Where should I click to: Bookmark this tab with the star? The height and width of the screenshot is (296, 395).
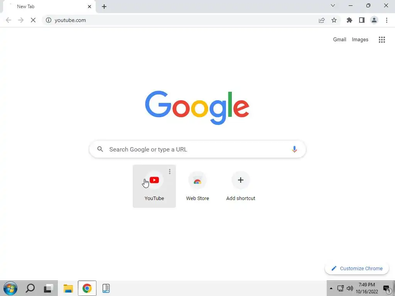(334, 20)
